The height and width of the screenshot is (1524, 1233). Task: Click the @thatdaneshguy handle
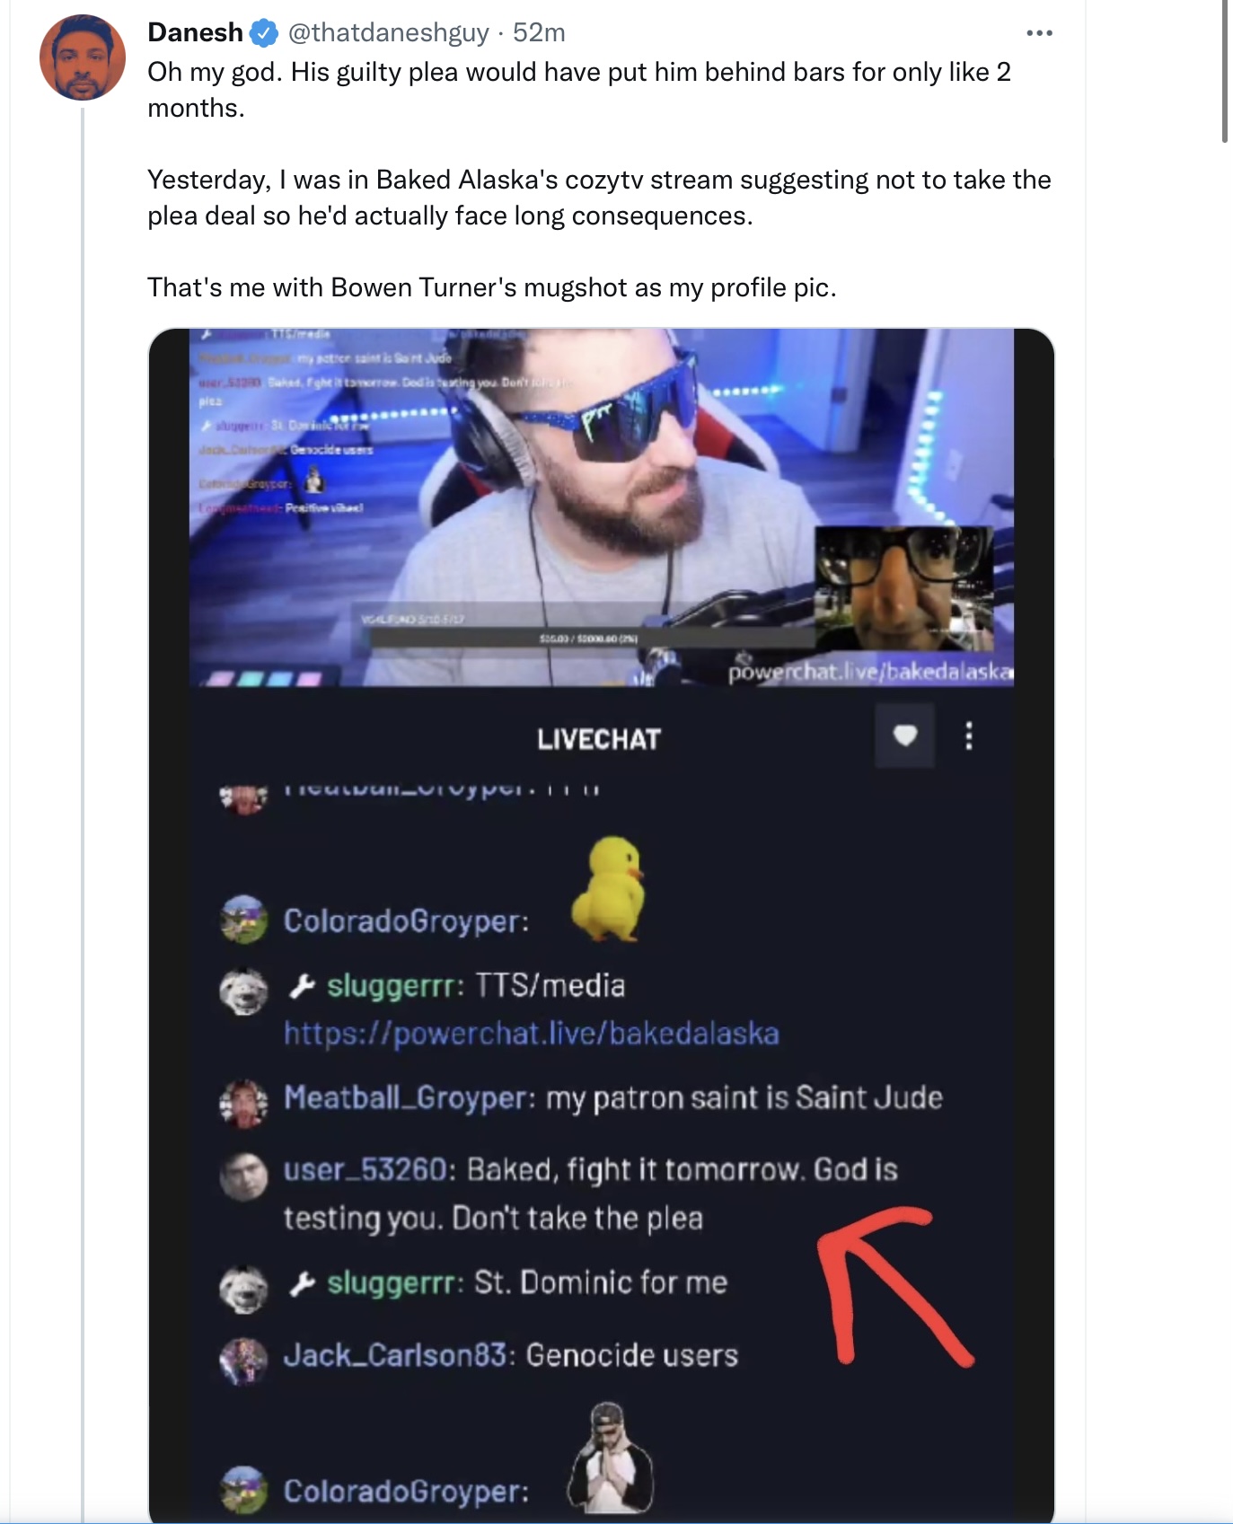[x=389, y=33]
